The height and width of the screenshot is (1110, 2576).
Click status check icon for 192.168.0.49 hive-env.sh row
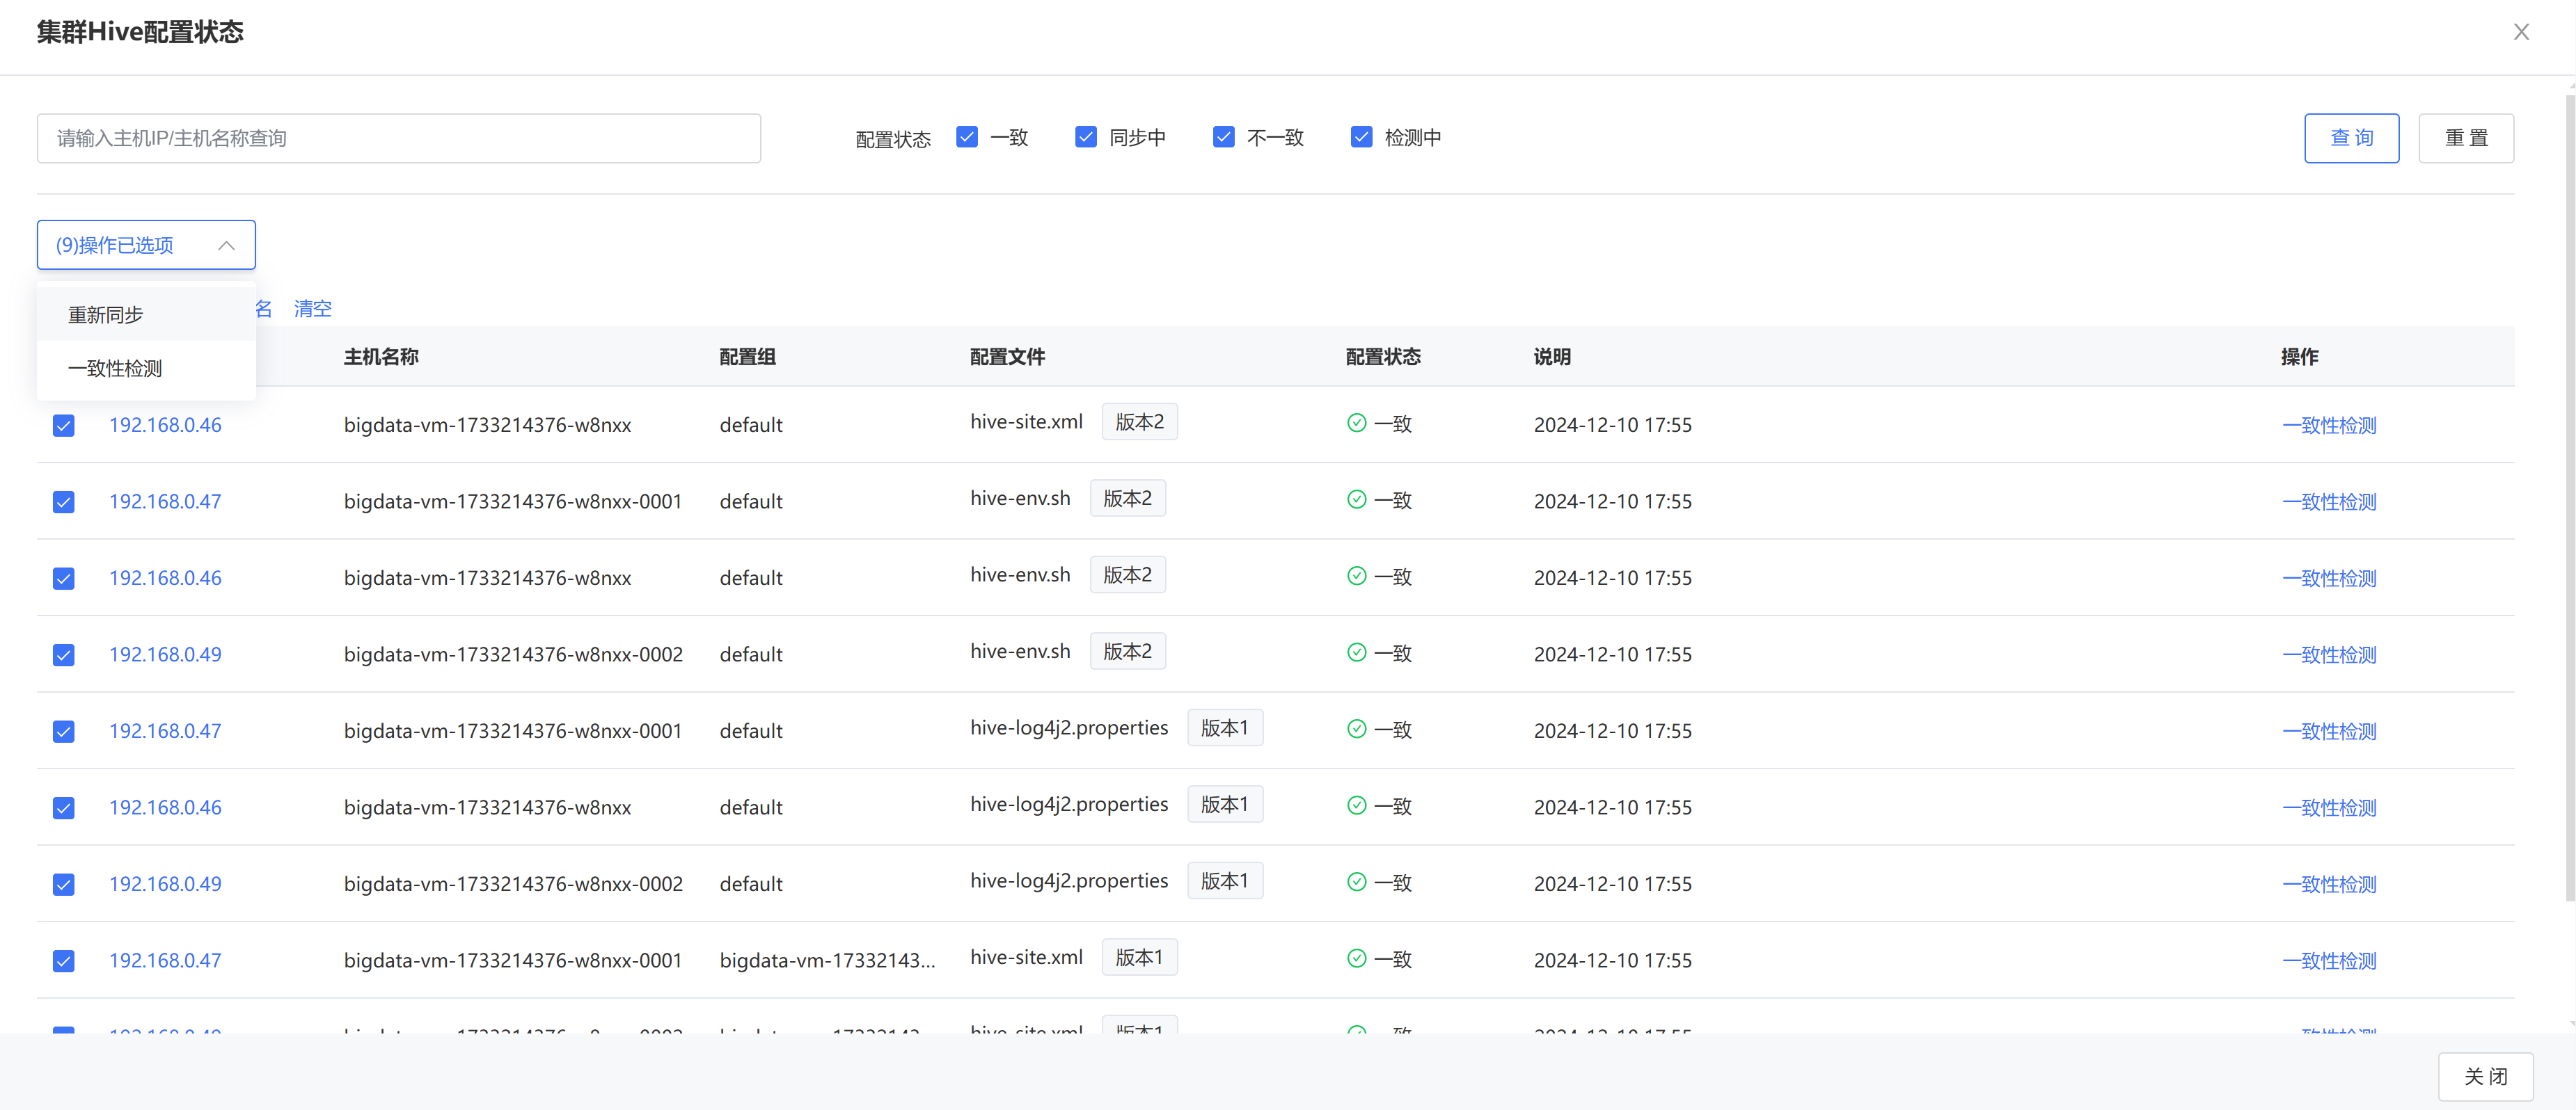(x=1356, y=652)
